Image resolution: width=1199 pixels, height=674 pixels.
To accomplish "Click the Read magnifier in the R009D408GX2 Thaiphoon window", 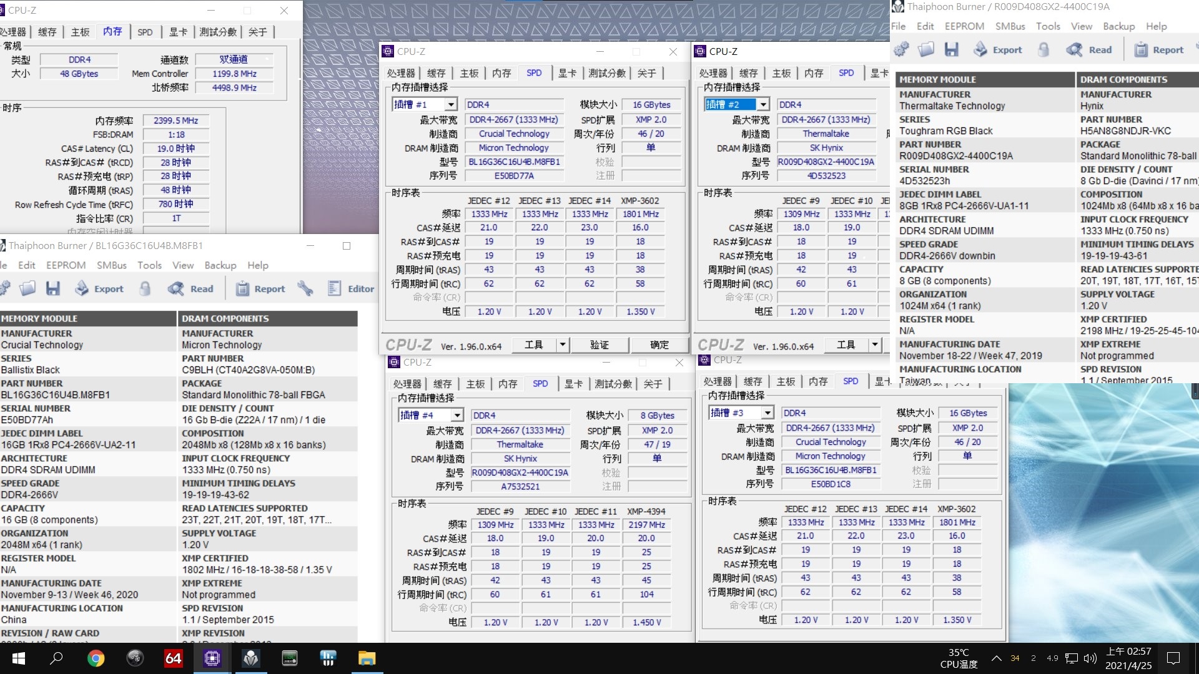I will pos(1074,49).
